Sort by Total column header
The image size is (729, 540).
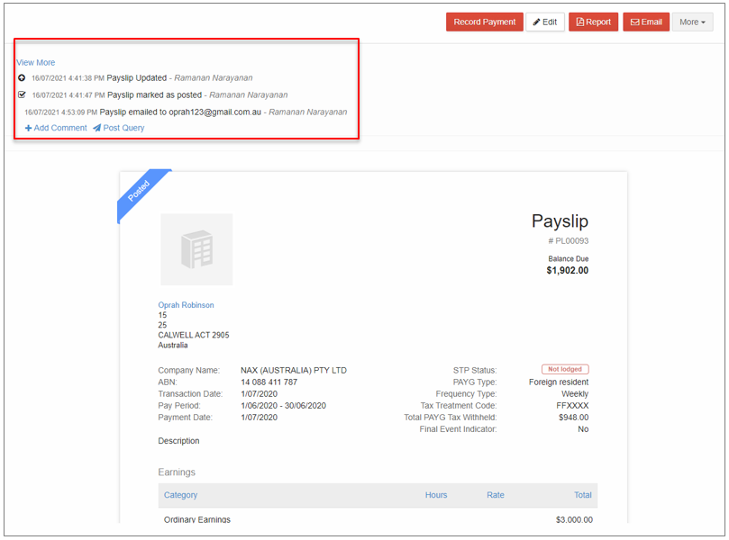click(x=582, y=495)
